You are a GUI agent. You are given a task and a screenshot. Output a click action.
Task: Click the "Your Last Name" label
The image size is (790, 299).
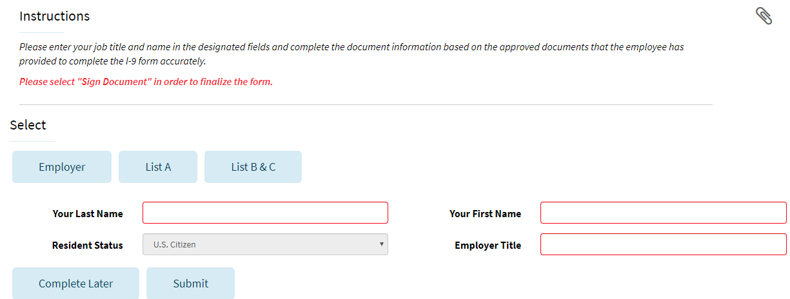click(88, 213)
